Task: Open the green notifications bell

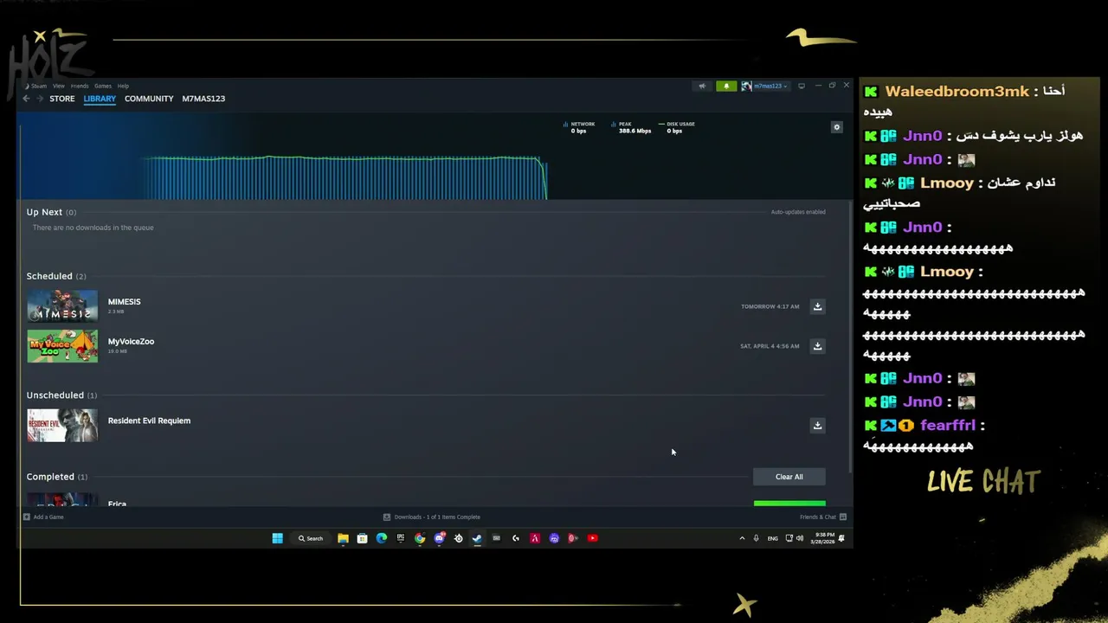Action: [726, 86]
